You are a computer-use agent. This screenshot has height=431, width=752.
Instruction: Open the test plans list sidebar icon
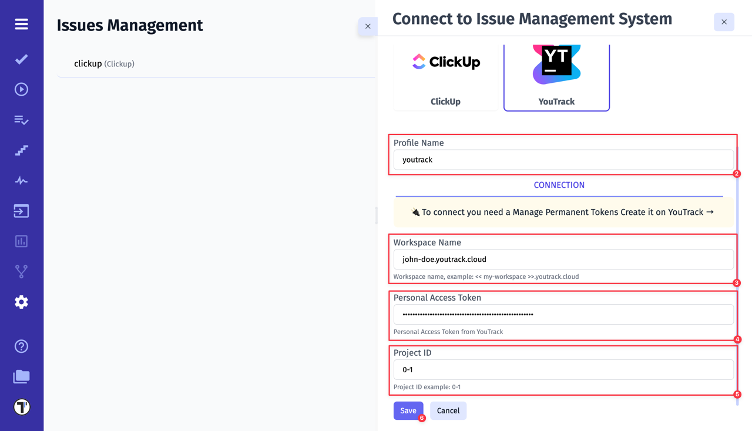point(21,120)
